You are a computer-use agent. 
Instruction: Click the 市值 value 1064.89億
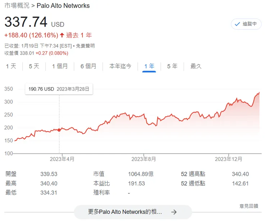tap(141, 174)
